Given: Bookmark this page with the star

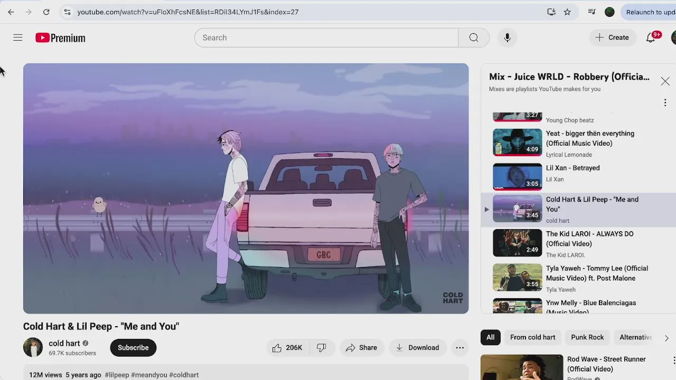Looking at the screenshot, I should pyautogui.click(x=567, y=12).
